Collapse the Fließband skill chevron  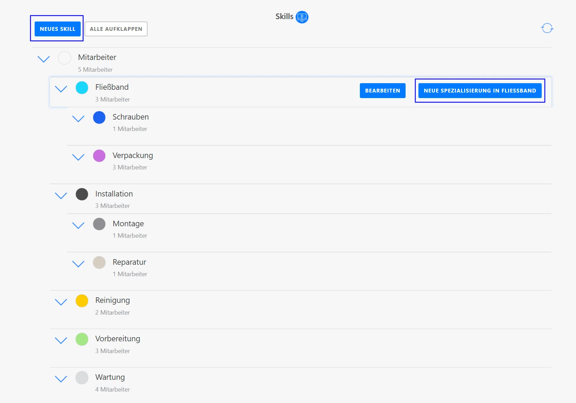[x=61, y=89]
